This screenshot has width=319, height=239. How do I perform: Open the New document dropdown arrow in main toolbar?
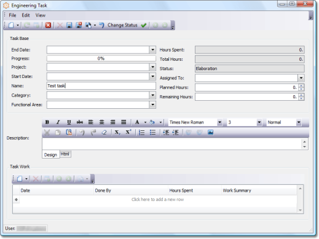[x=18, y=25]
